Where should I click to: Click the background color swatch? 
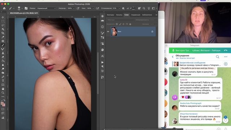pos(4,105)
